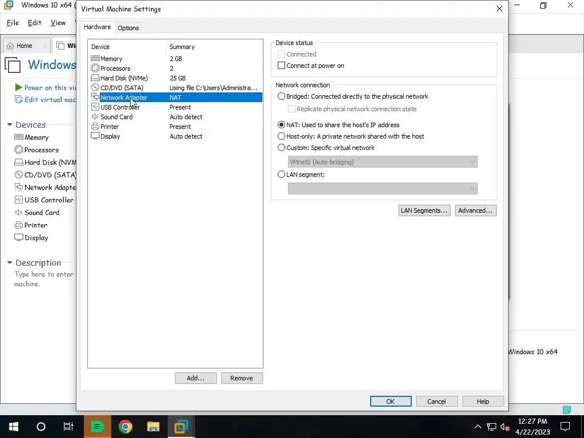The width and height of the screenshot is (584, 438).
Task: Click the Sound Card icon in background Devices panel
Action: pos(19,212)
